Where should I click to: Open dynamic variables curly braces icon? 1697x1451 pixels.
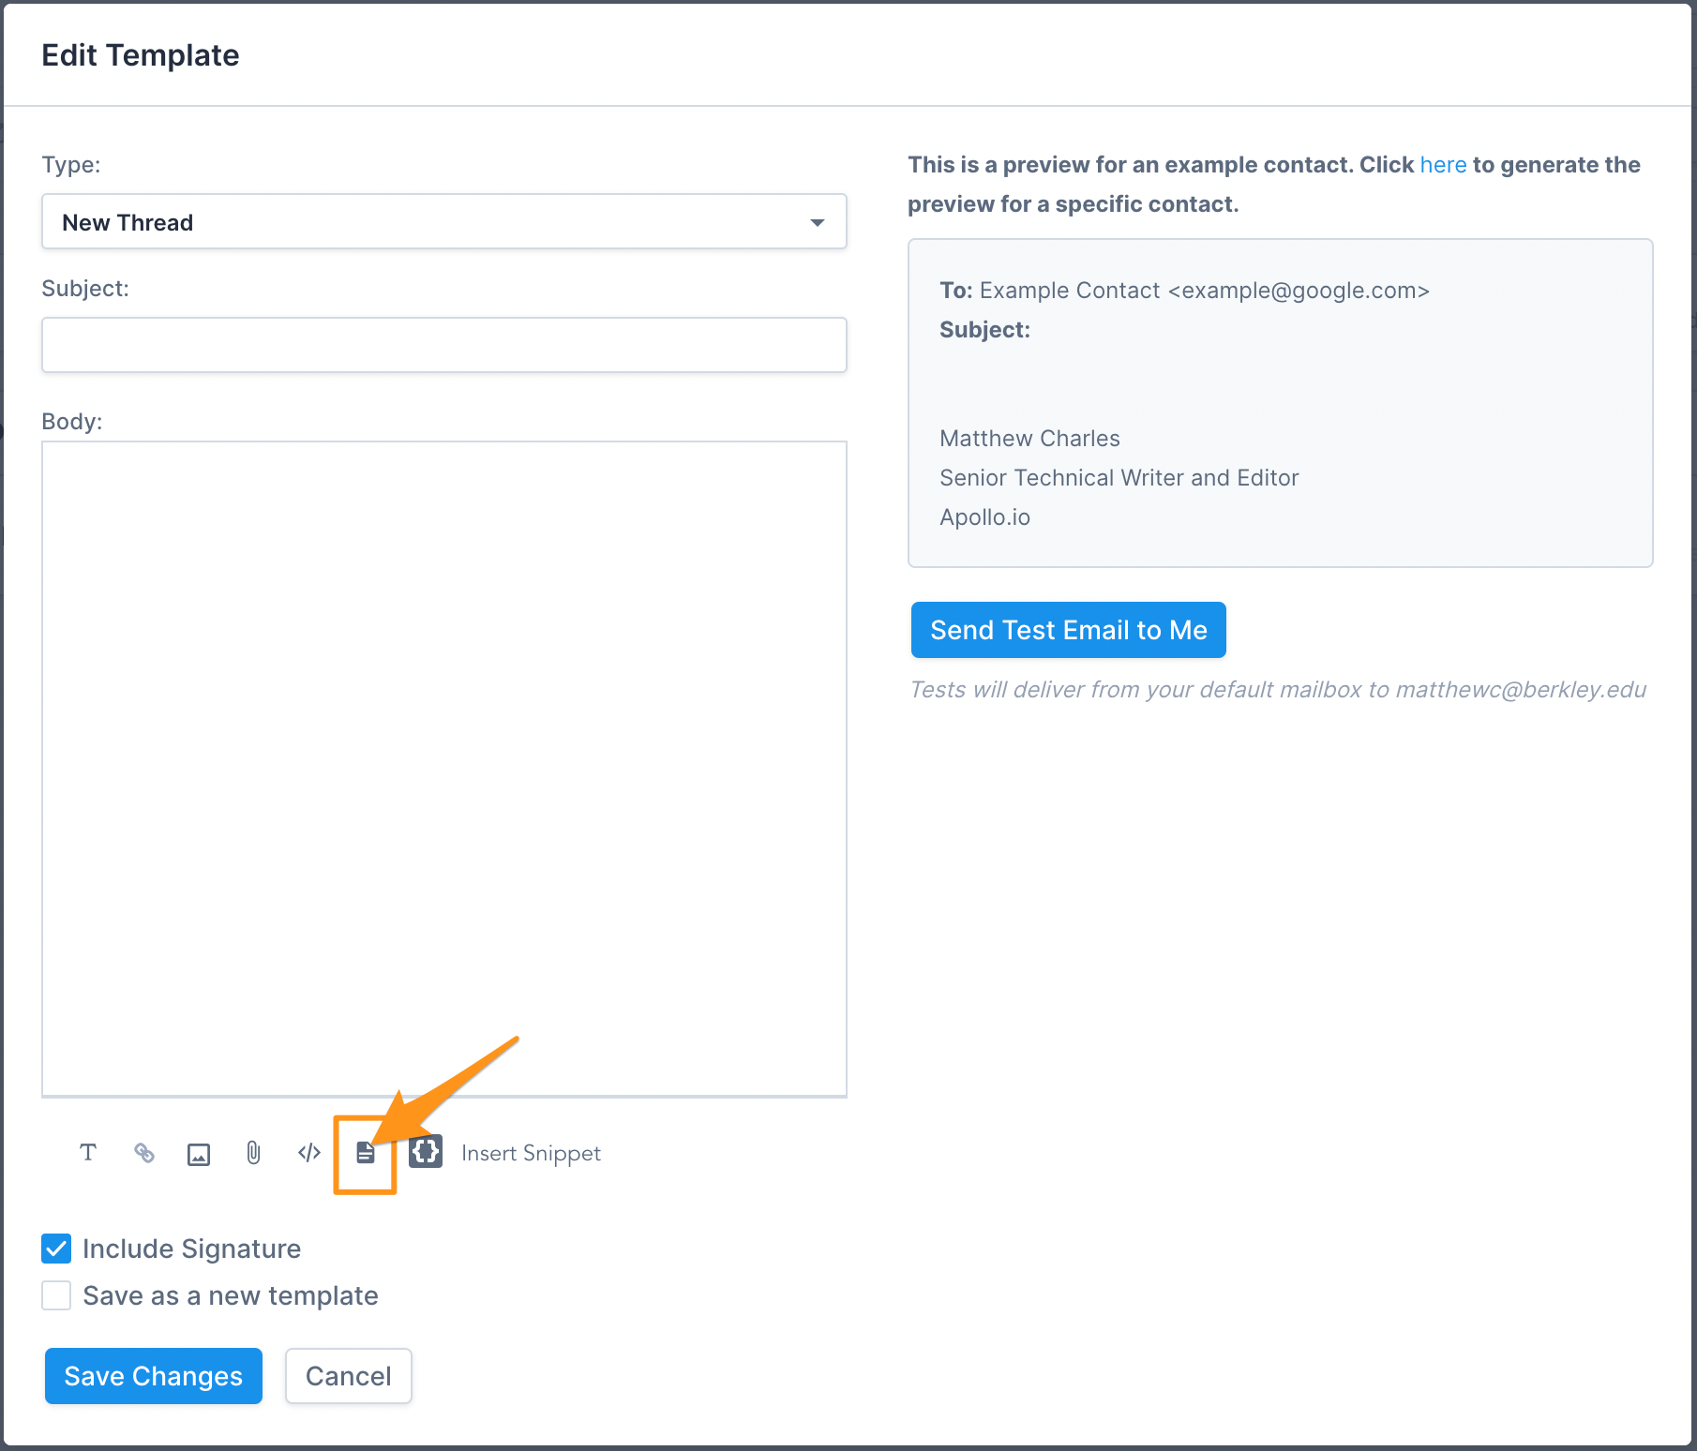pos(426,1151)
